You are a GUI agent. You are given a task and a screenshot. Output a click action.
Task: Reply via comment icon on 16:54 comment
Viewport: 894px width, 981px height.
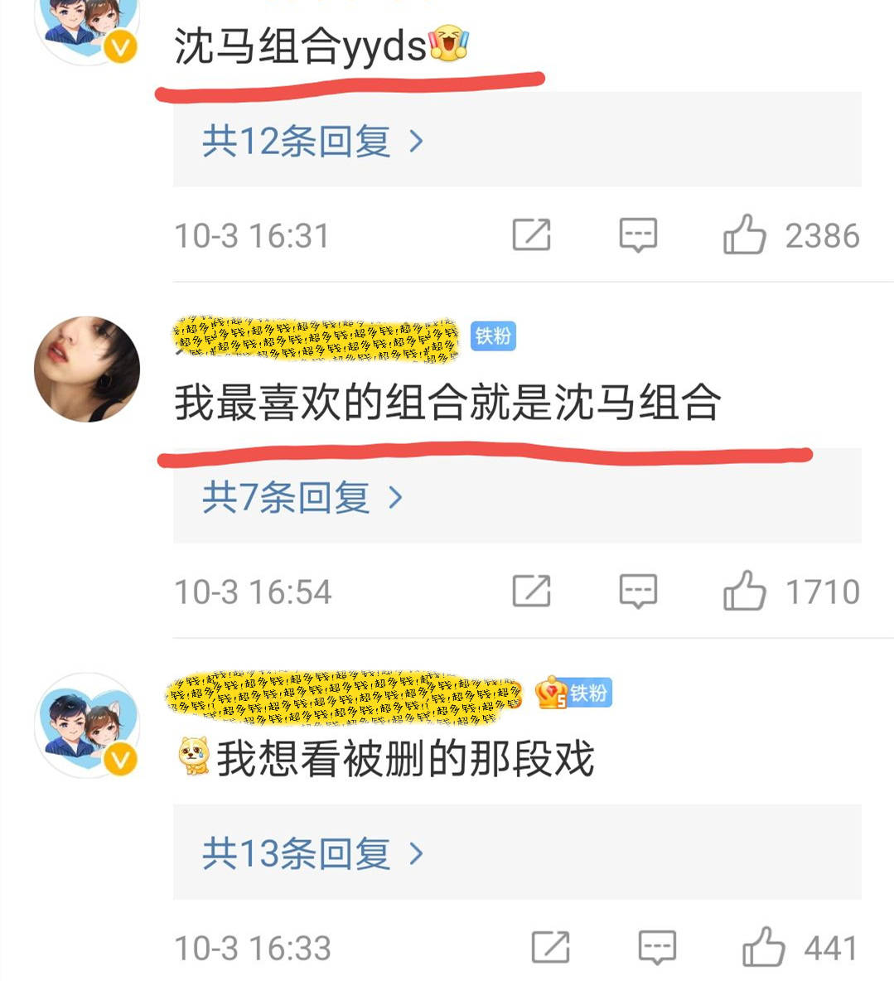pyautogui.click(x=638, y=592)
